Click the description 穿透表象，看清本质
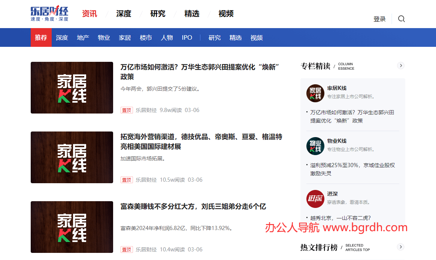Viewport: 436px width, 260px height. pos(349,202)
